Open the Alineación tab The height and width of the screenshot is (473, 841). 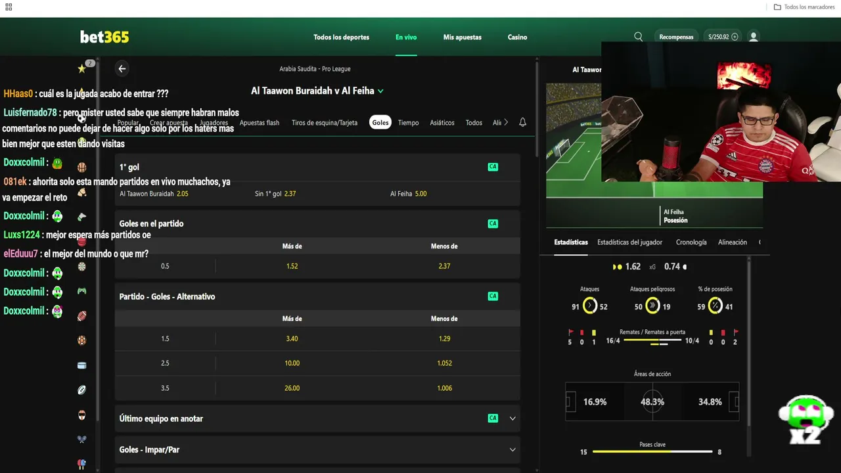coord(733,242)
